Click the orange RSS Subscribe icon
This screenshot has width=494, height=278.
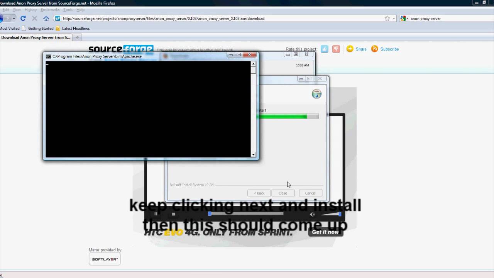point(374,49)
